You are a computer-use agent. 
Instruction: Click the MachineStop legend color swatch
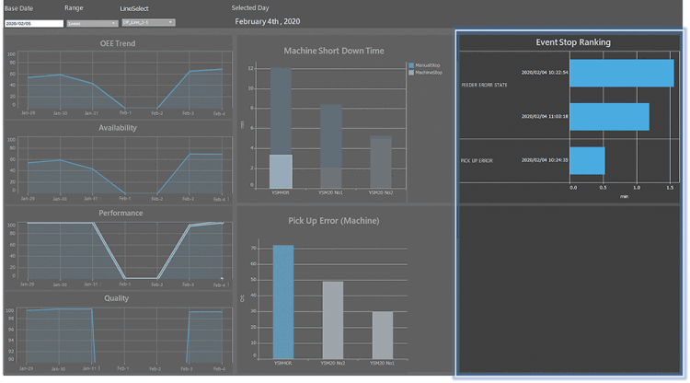point(410,72)
